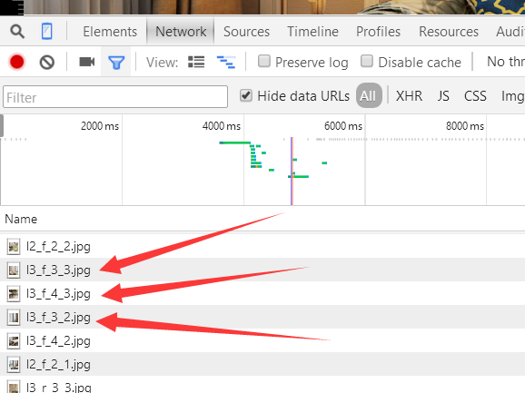Stop recording with the red record button

(x=16, y=62)
